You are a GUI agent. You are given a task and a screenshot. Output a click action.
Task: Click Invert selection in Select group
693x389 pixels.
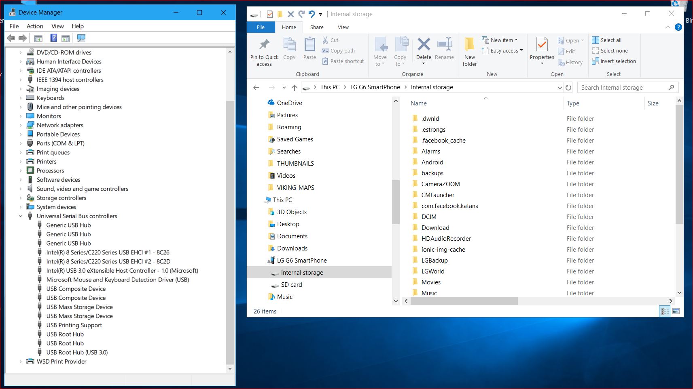[x=614, y=61]
